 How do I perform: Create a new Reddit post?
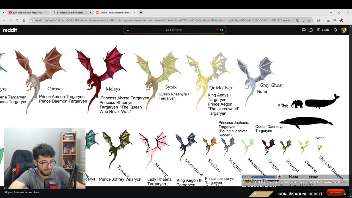(323, 30)
